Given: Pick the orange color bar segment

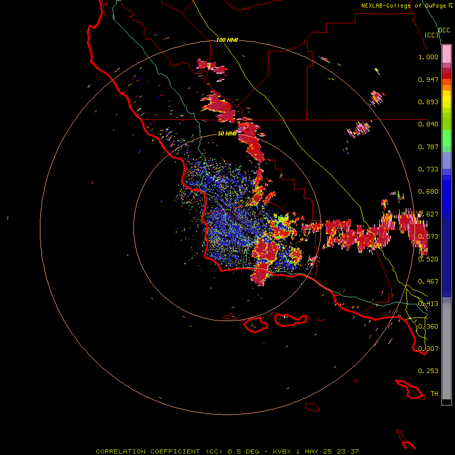Looking at the screenshot, I should pyautogui.click(x=446, y=87).
